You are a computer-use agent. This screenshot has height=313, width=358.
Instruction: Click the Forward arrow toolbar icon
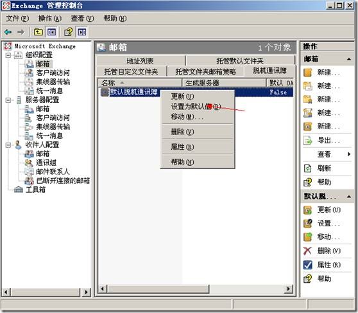point(21,31)
